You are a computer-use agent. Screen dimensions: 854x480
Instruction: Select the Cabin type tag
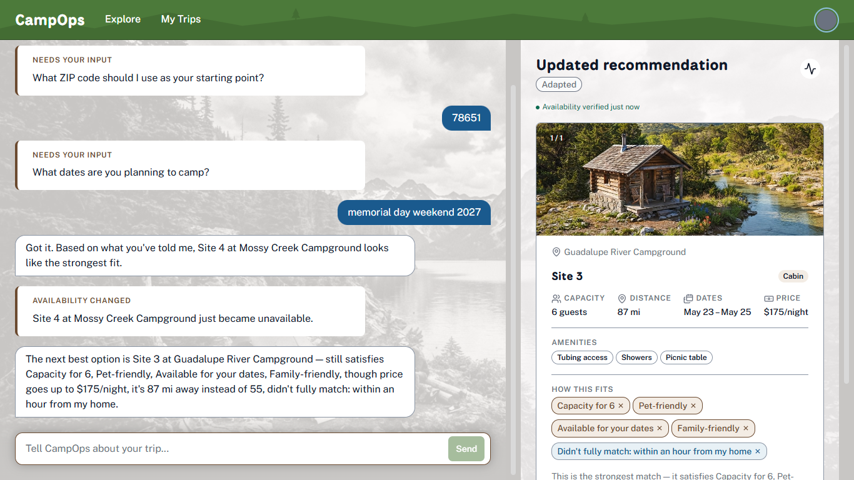coord(793,276)
